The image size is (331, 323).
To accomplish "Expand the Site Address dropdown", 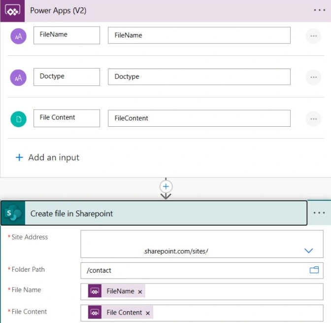I will tap(309, 251).
